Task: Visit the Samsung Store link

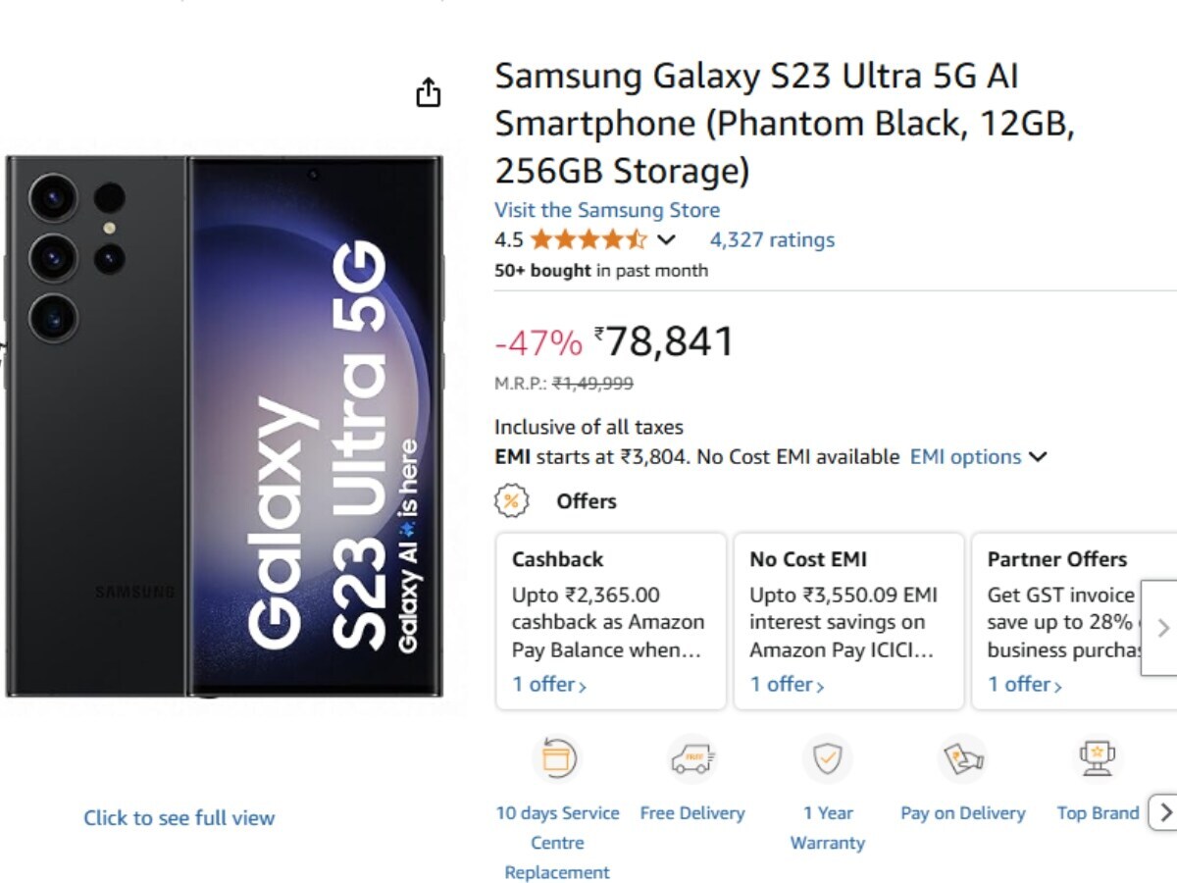Action: click(x=606, y=210)
